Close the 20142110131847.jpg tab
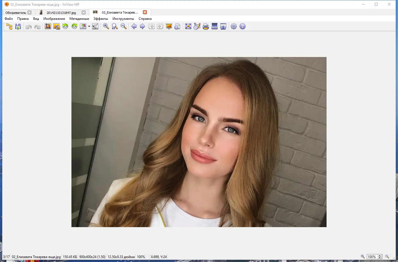Screen dimensions: 398x262 84,12
